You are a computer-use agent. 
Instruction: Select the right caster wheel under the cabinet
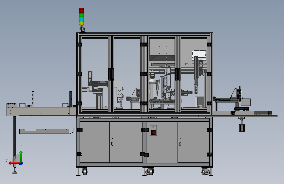(x=206, y=171)
